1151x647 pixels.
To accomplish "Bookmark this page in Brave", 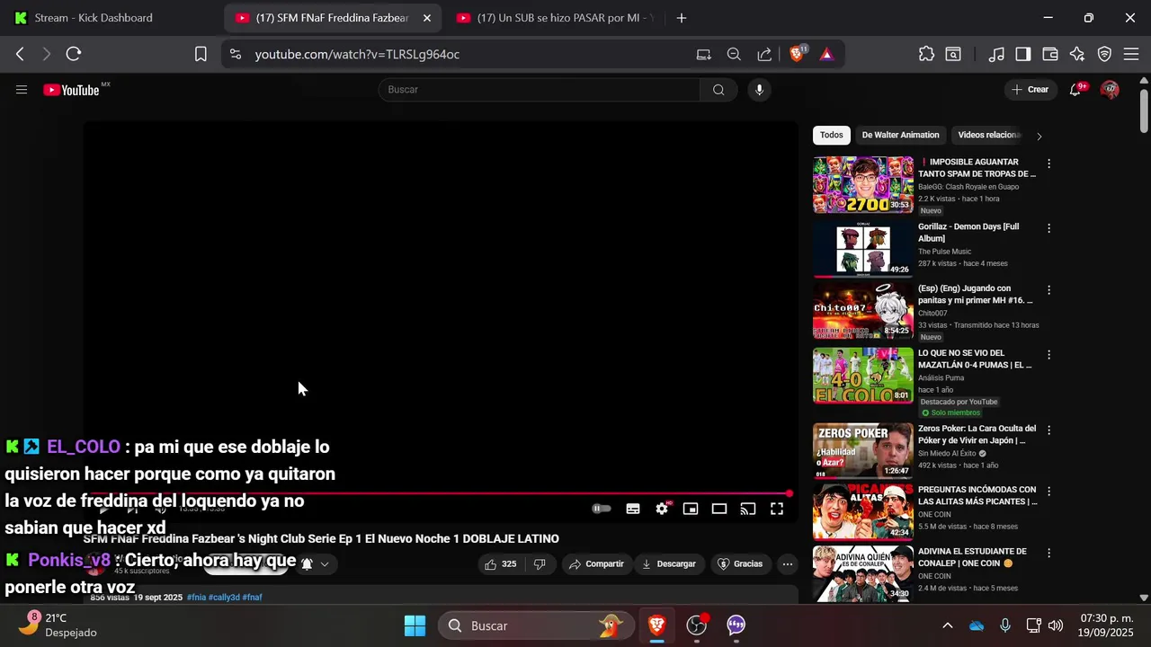I will [x=201, y=54].
